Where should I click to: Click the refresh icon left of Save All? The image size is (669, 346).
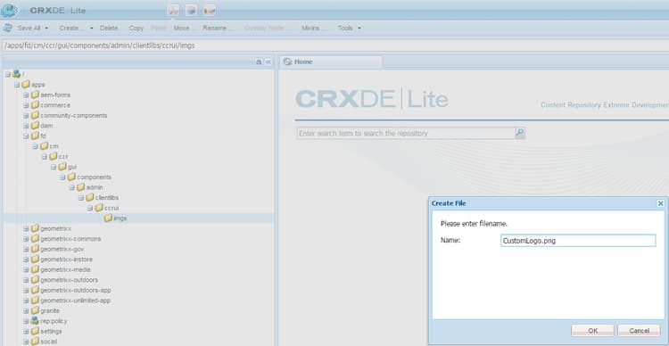point(8,28)
